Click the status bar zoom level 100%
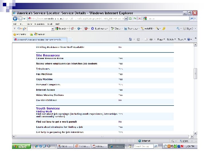Image resolution: width=206 pixels, height=154 pixels. [185, 141]
